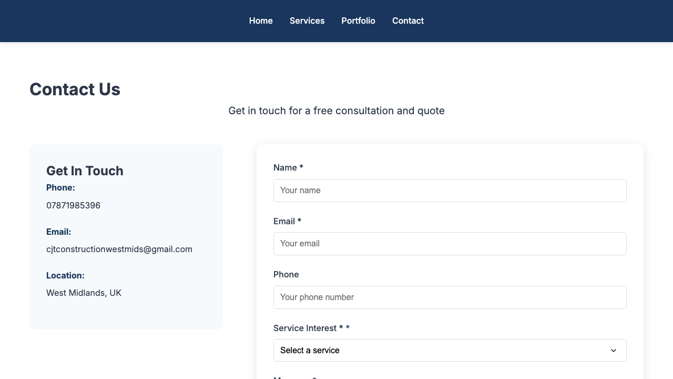
Task: Click the Name * form label
Action: click(288, 167)
